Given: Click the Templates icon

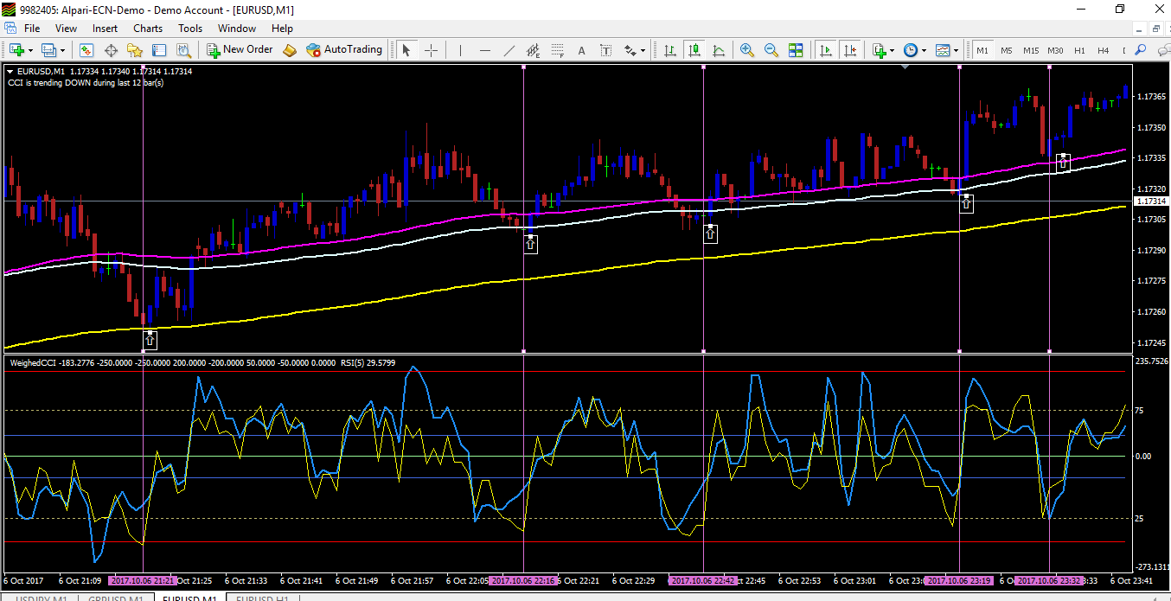Looking at the screenshot, I should coord(944,50).
